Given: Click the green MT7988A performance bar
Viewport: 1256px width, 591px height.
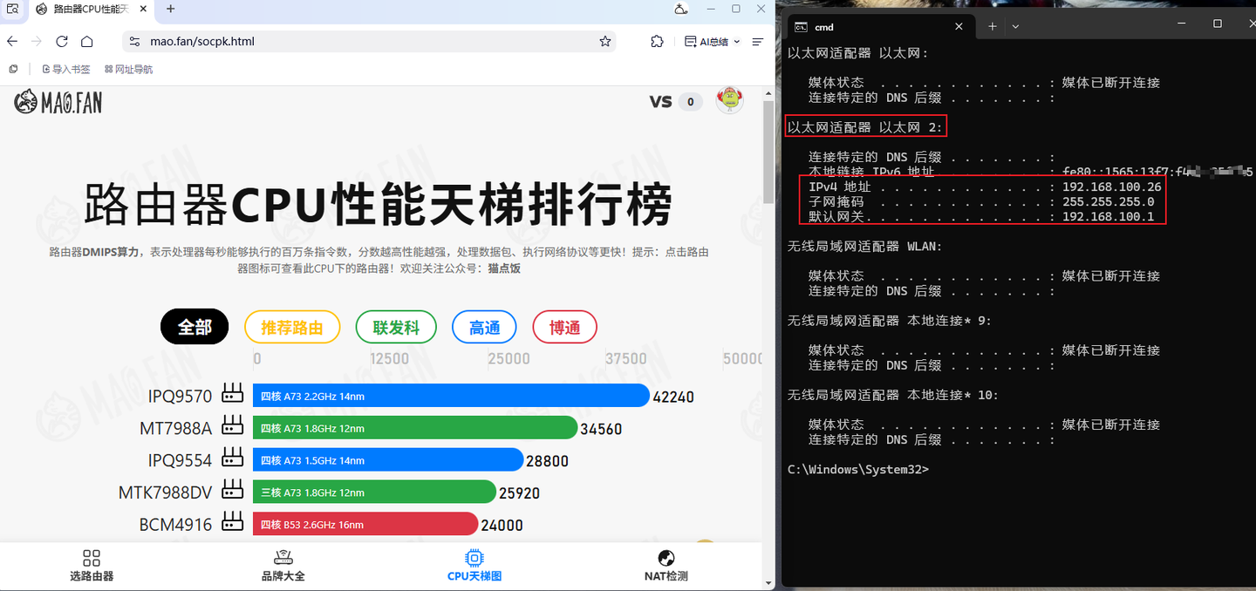Looking at the screenshot, I should point(415,428).
